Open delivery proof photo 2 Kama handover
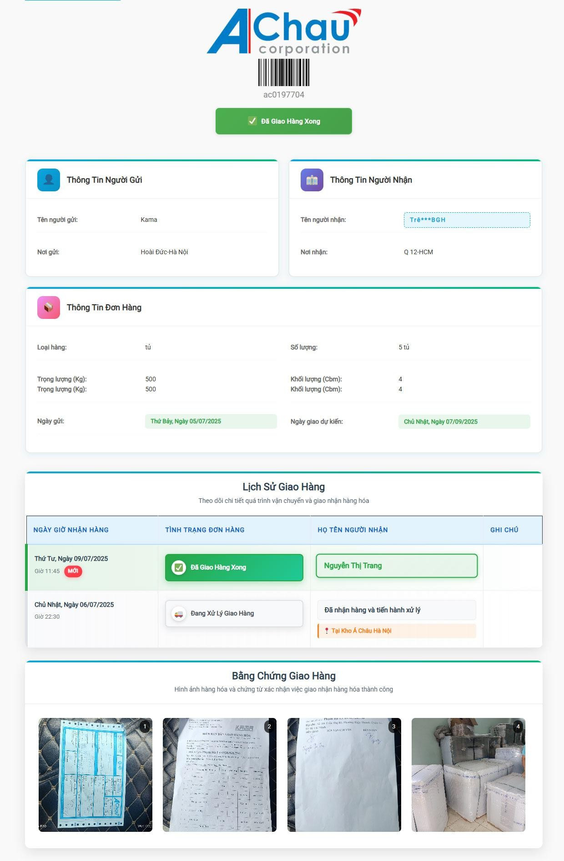 (x=220, y=775)
